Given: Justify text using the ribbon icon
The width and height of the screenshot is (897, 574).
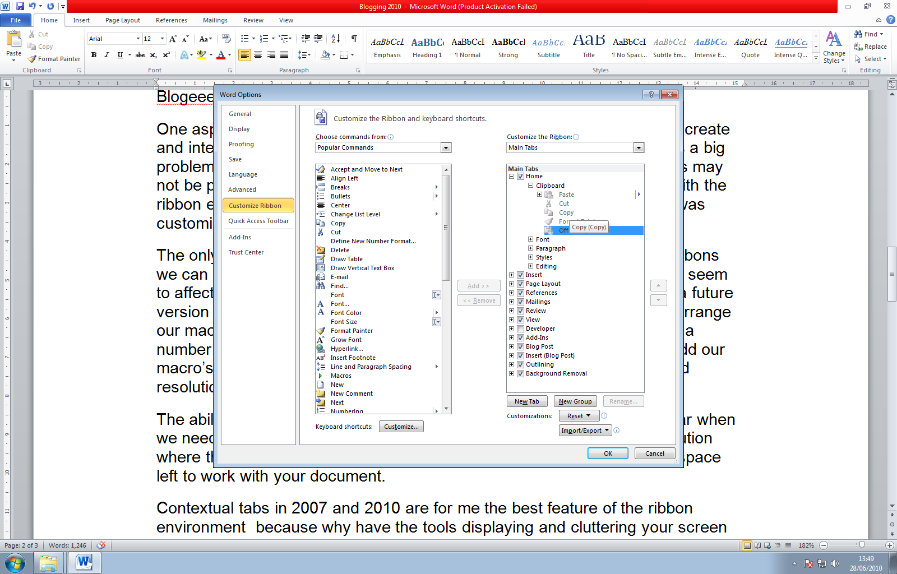Looking at the screenshot, I should click(284, 55).
